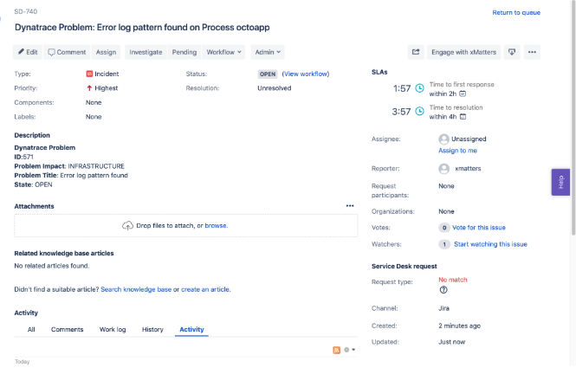Open the activity settings gear dropdown
Viewport: 576px width, 368px height.
coord(349,350)
